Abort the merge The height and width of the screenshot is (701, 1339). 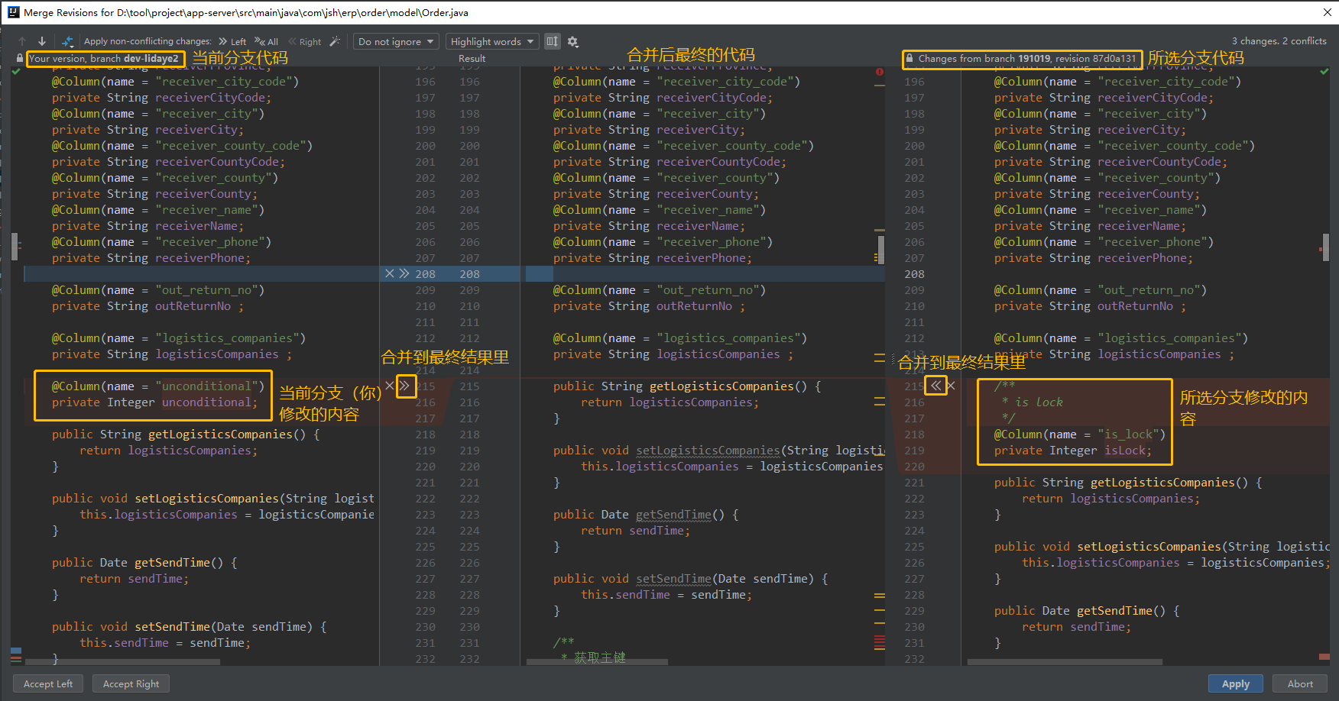[x=1300, y=683]
